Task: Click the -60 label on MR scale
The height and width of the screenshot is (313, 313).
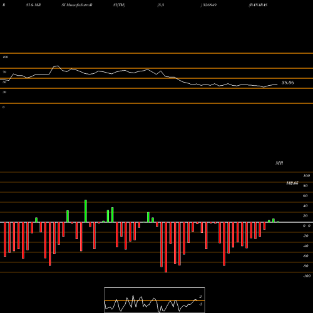Action: pyautogui.click(x=305, y=256)
